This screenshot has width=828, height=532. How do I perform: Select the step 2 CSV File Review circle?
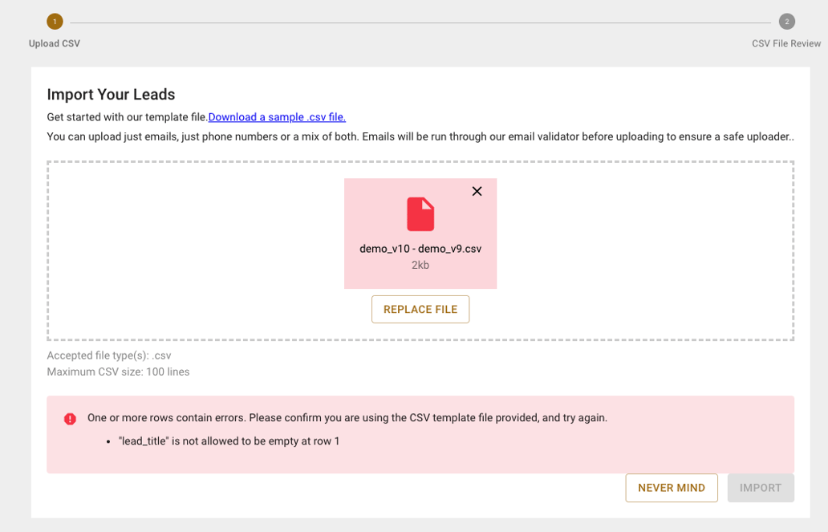point(787,22)
